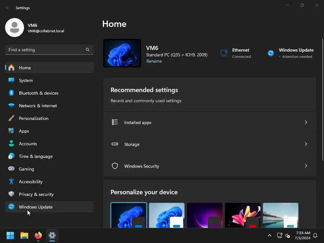Open the Start menu Windows logo
The width and height of the screenshot is (324, 243).
10,235
